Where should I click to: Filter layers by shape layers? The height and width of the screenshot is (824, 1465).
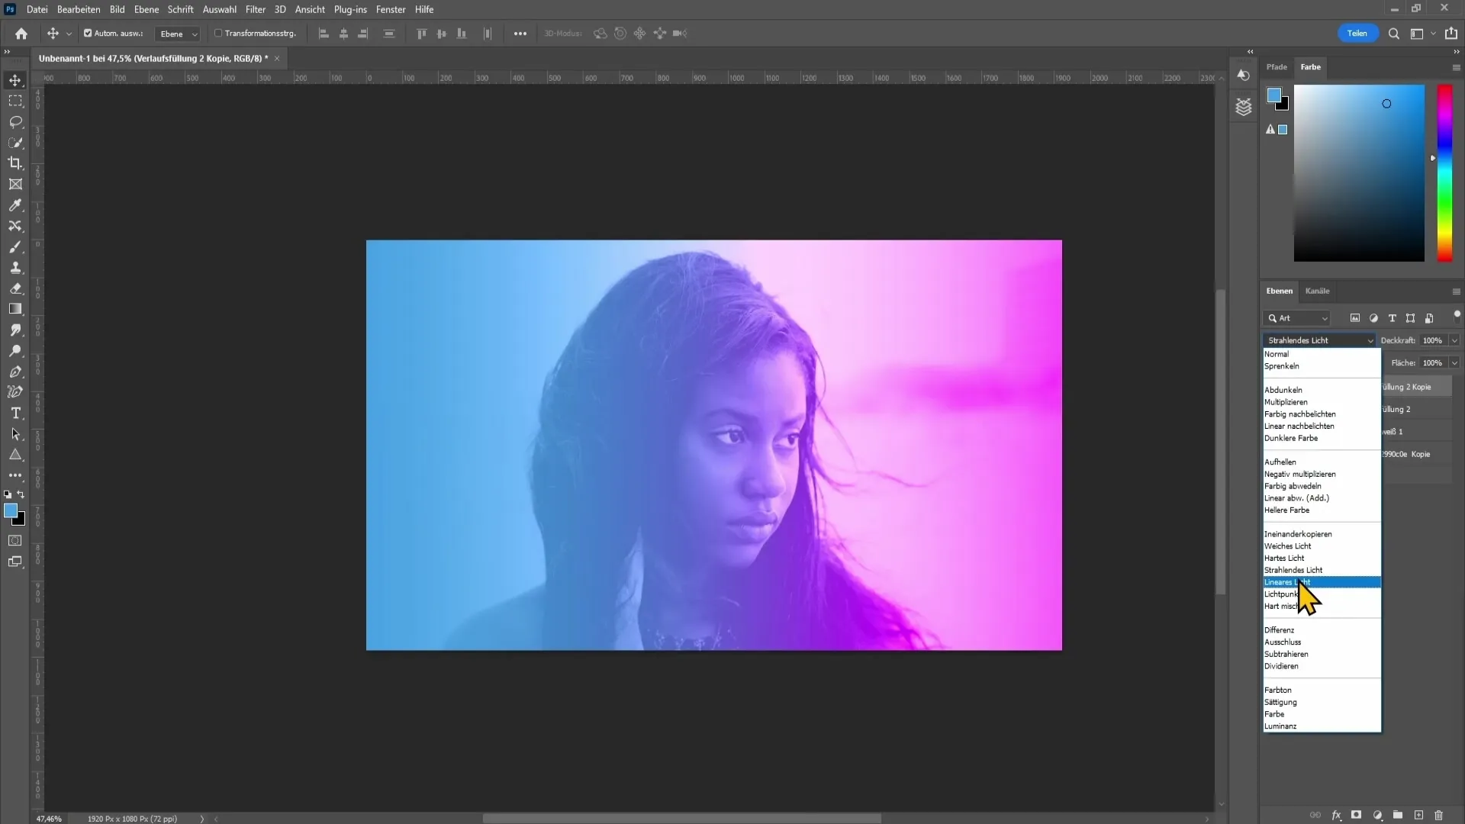(x=1410, y=318)
